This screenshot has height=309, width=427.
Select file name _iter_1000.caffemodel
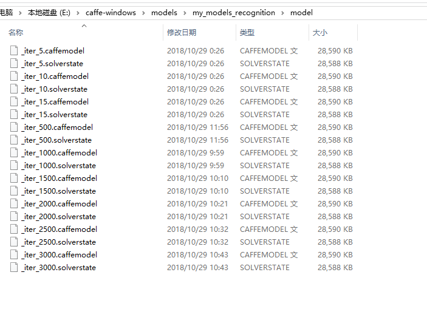pyautogui.click(x=60, y=153)
